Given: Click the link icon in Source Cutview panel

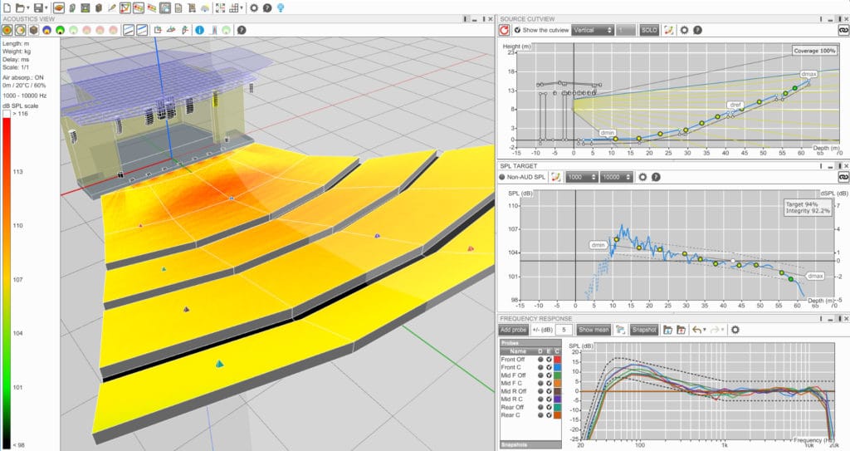Looking at the screenshot, I should [842, 30].
